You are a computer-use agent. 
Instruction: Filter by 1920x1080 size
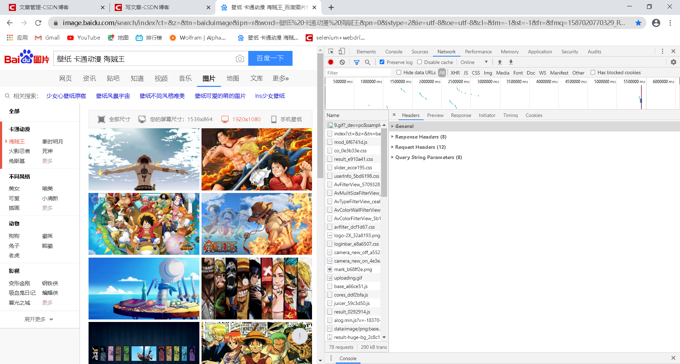(x=241, y=119)
